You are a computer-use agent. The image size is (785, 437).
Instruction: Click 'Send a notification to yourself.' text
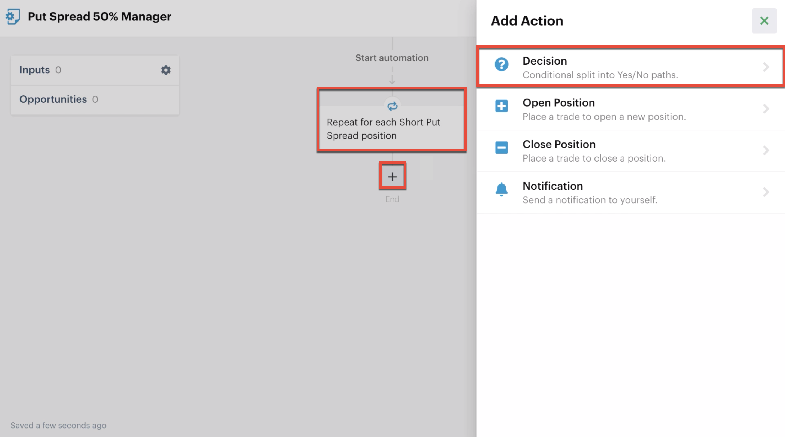pyautogui.click(x=590, y=200)
